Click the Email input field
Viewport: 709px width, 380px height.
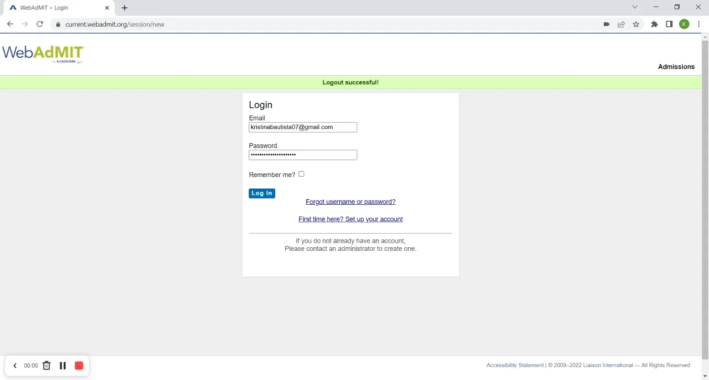tap(303, 127)
